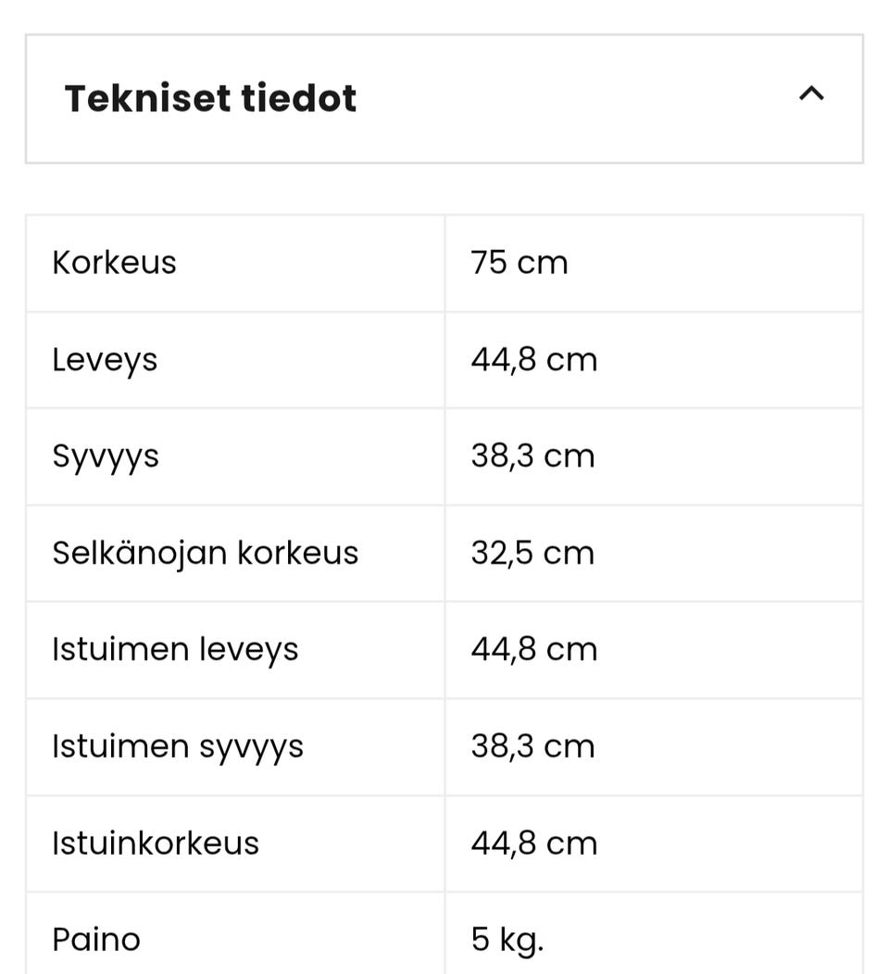Select the Korkeus label
This screenshot has width=889, height=974.
[x=114, y=263]
